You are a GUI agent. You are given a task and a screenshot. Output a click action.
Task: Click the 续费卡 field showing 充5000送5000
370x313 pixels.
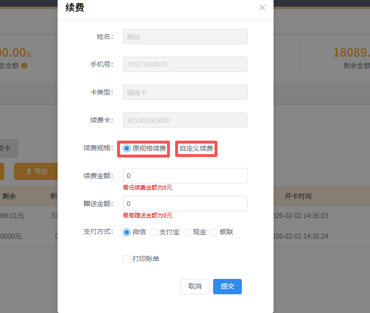(185, 120)
